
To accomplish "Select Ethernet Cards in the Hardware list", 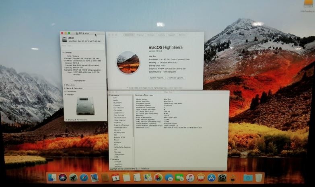I will (120, 118).
